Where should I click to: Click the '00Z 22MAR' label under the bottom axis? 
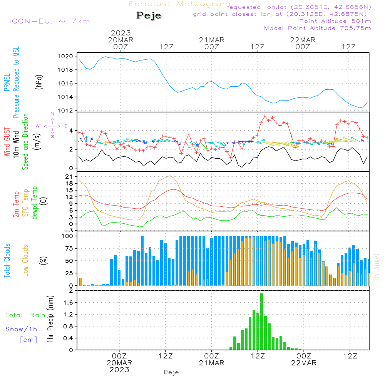(304, 360)
